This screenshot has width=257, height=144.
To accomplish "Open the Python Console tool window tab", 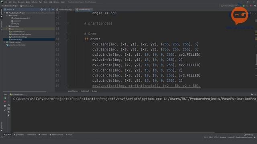I will point(56,135).
